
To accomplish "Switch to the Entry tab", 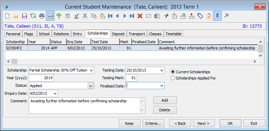I will 78,34.
